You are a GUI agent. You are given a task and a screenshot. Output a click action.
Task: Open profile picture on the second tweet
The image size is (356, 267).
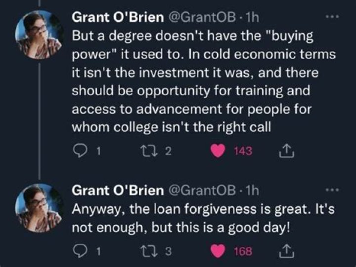click(x=39, y=208)
